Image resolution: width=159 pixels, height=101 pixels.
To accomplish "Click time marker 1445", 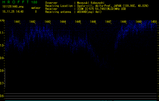I will pyautogui.click(x=78, y=22).
